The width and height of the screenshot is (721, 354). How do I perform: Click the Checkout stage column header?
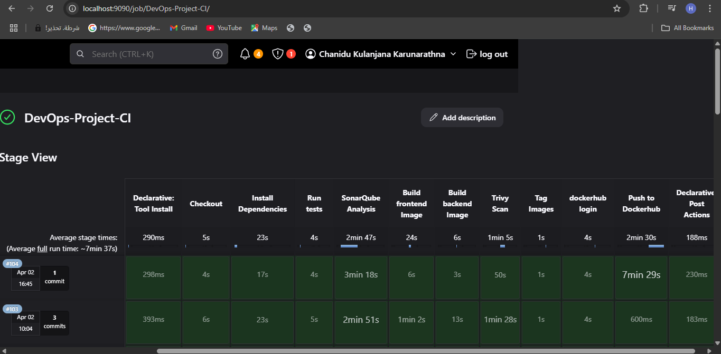coord(206,204)
